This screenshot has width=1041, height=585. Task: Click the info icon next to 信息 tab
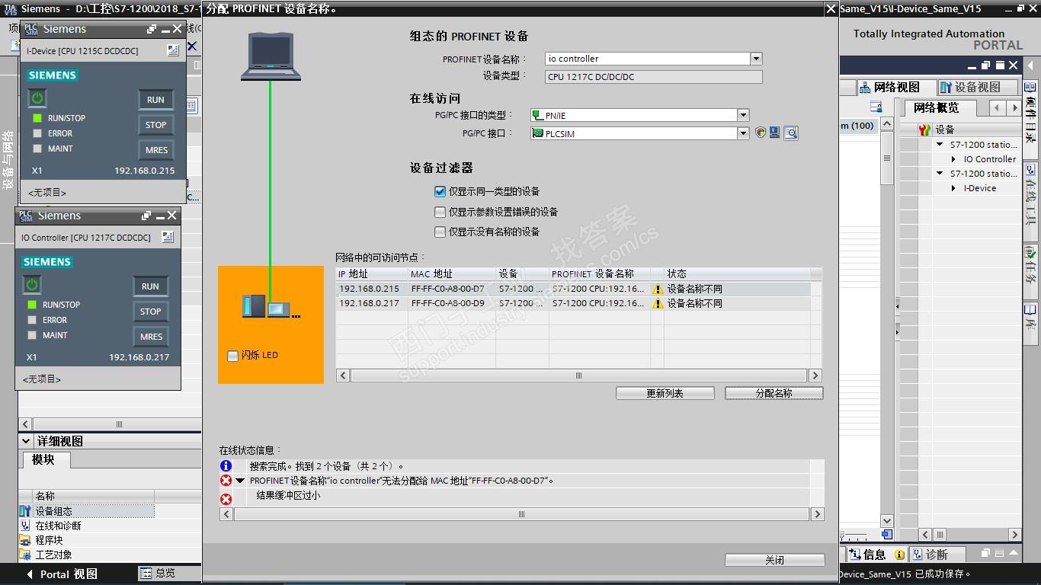click(x=899, y=555)
